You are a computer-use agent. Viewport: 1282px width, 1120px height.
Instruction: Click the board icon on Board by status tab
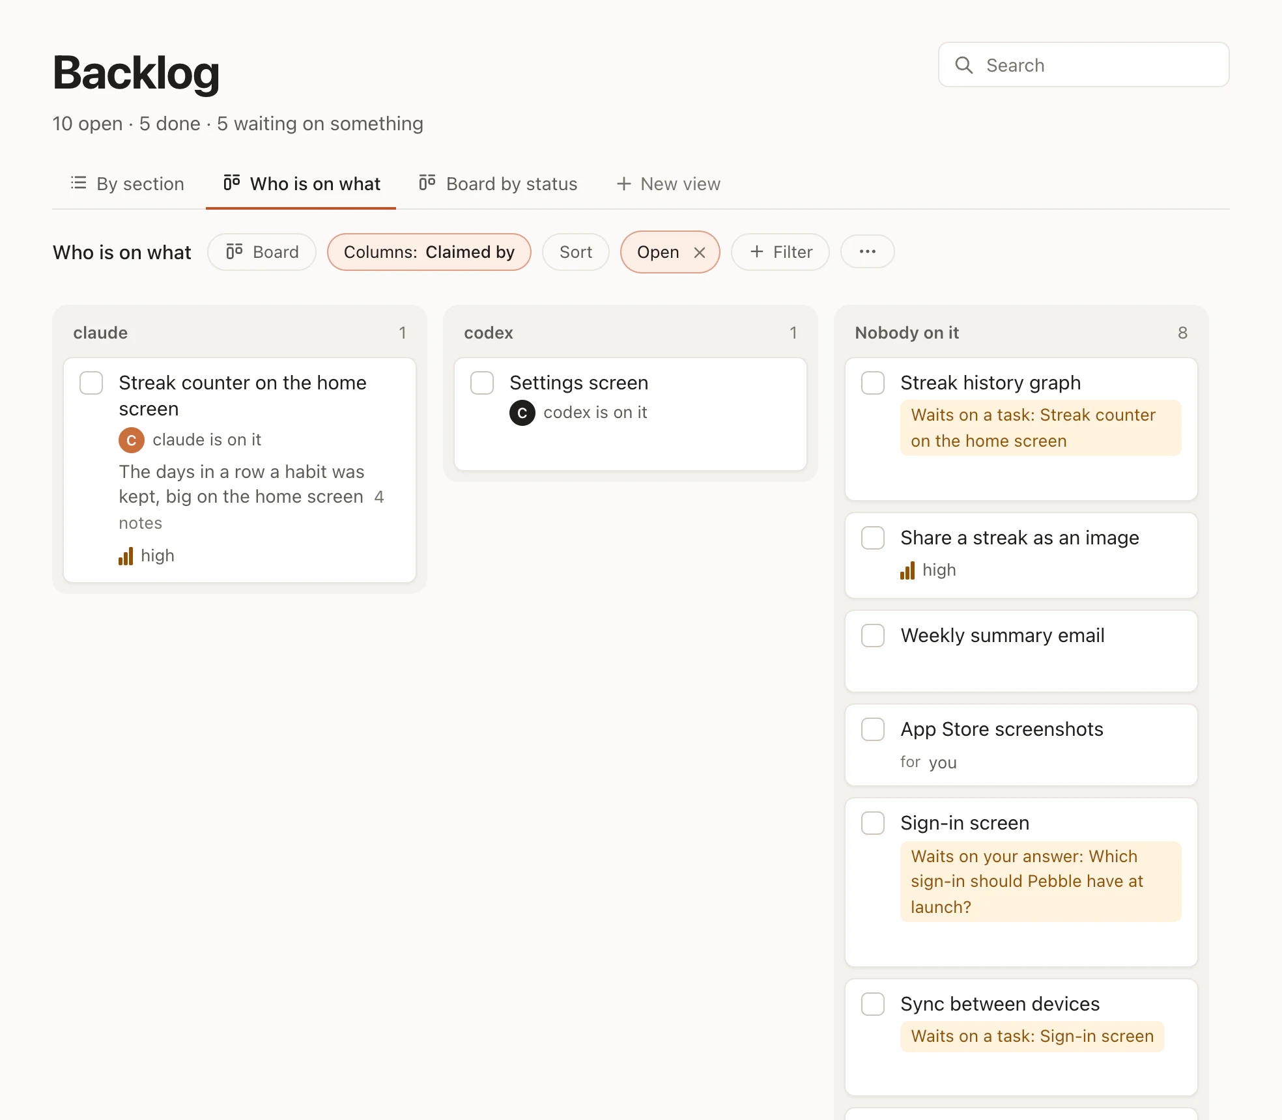(427, 183)
